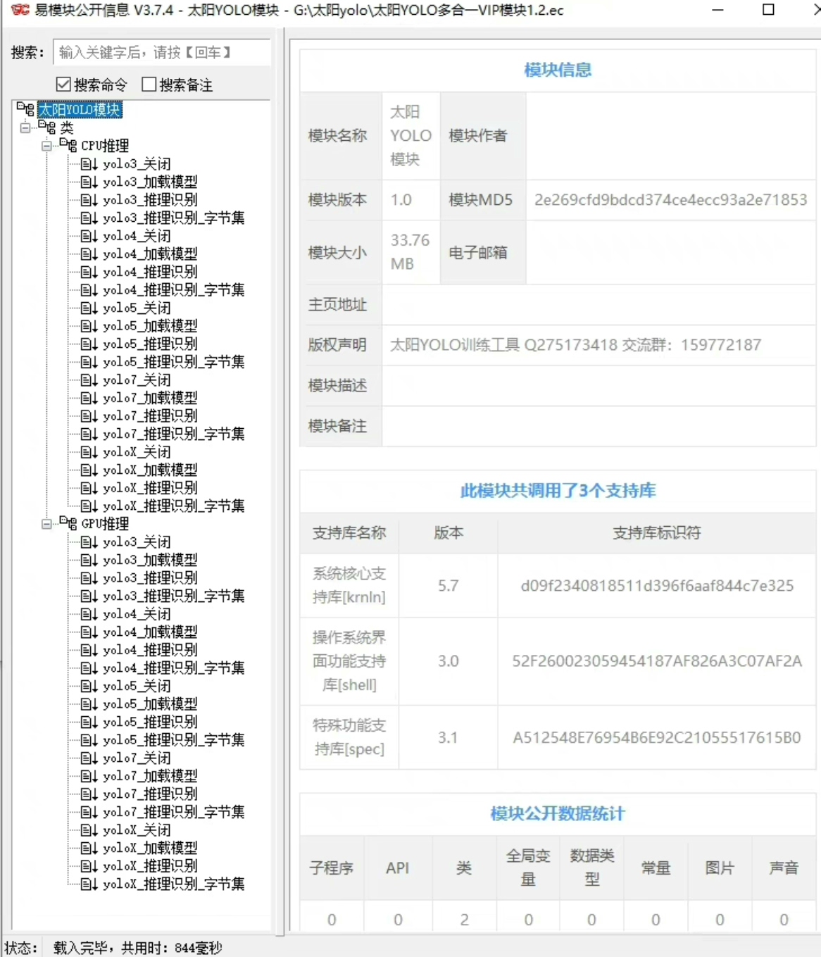Select yolo4_加载模型 under CPU推理
The height and width of the screenshot is (957, 821).
point(150,254)
